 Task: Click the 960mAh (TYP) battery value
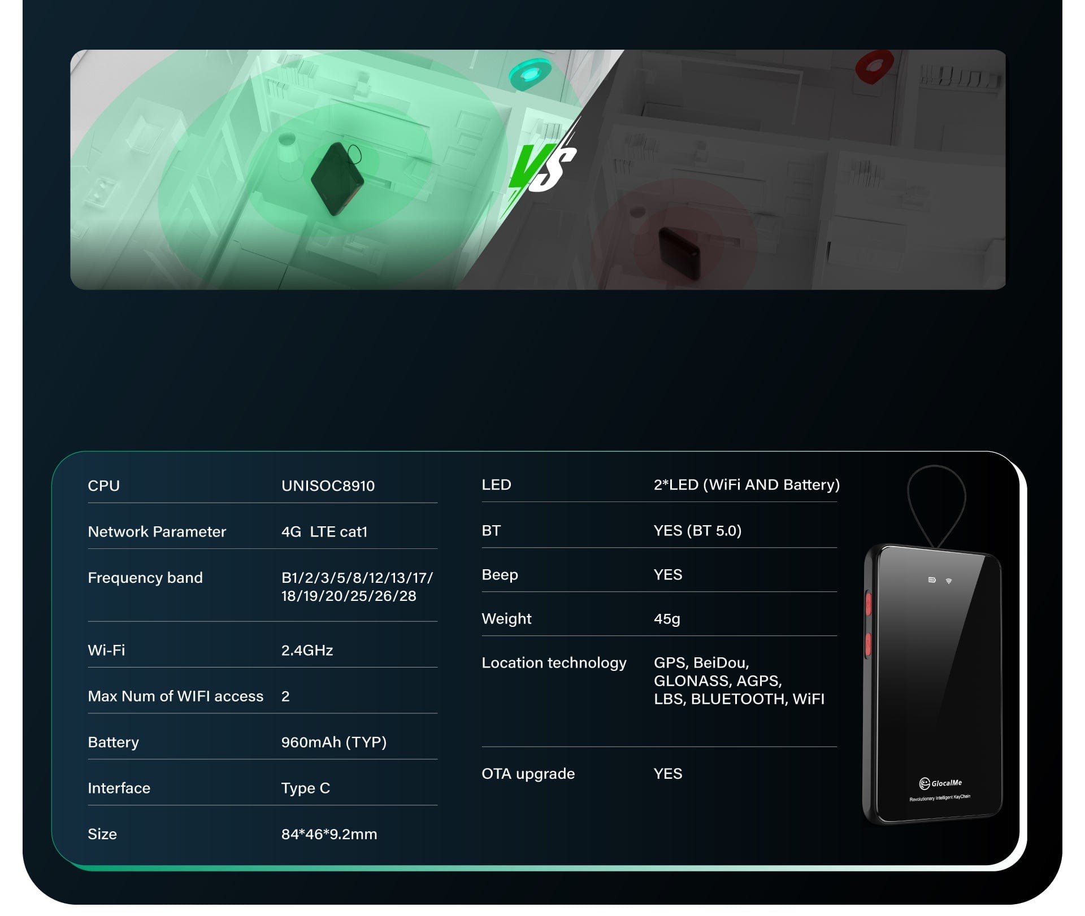coord(334,742)
